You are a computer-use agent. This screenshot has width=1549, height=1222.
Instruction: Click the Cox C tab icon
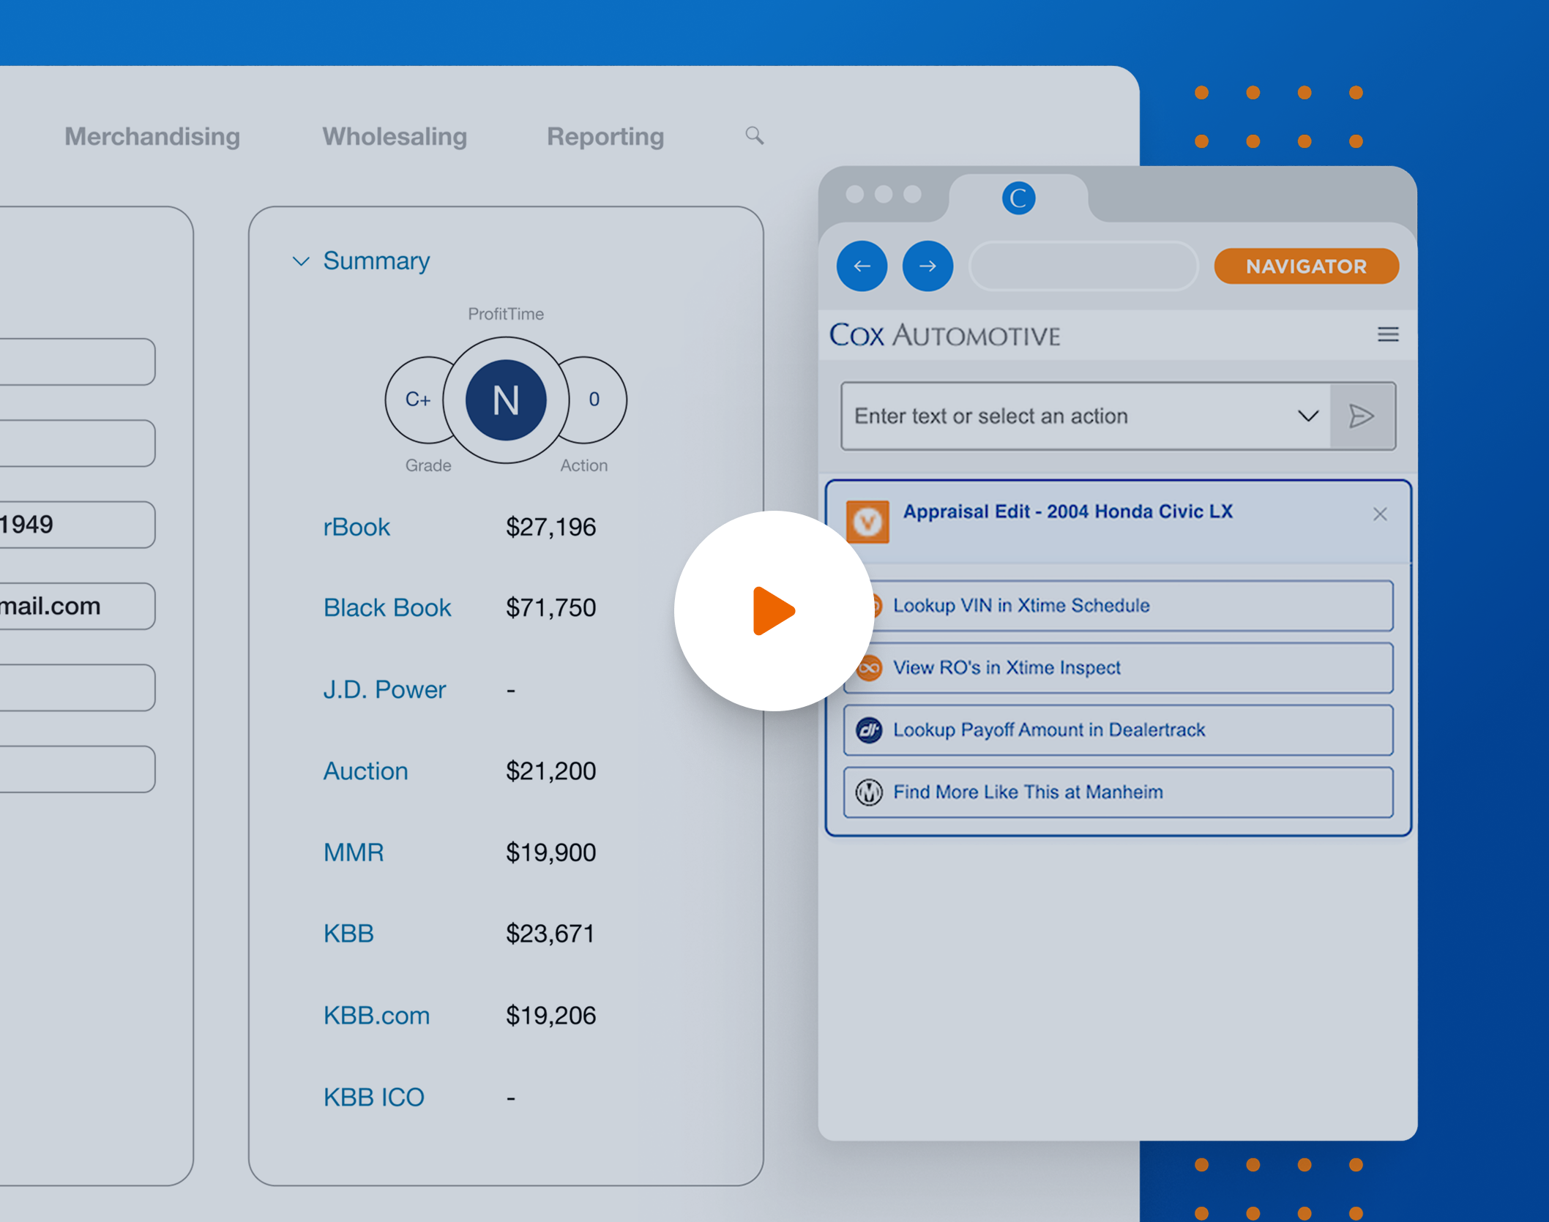1018,198
